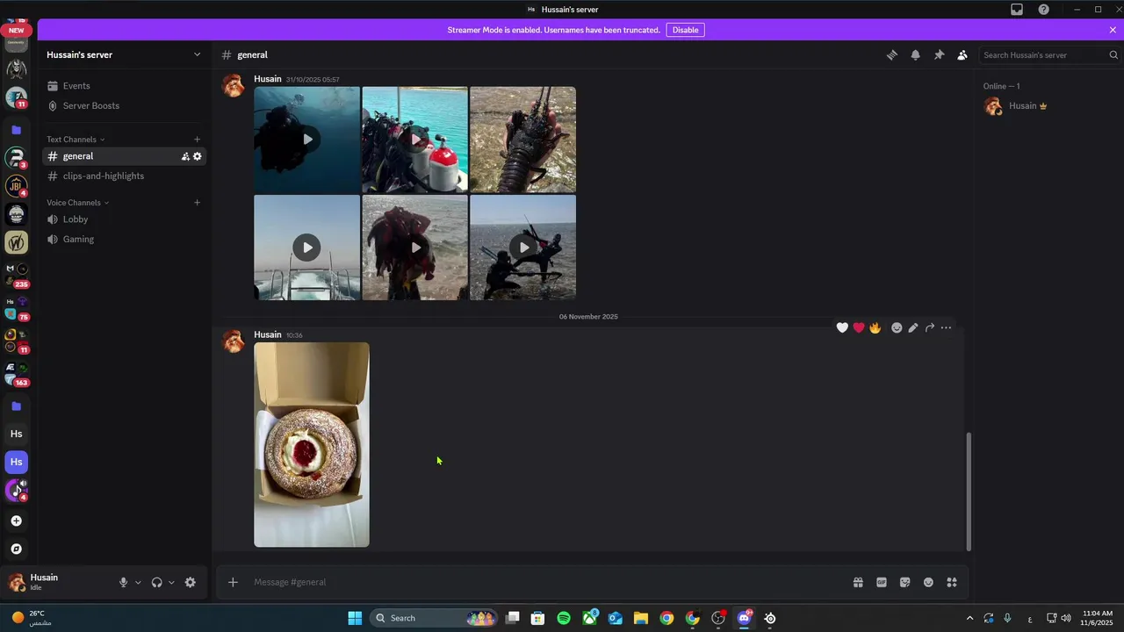Open server icon with 235 badge
Screen dimensions: 1124x632
click(x=16, y=275)
